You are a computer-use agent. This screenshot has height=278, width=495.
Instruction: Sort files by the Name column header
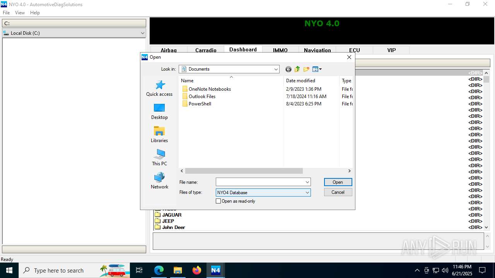coord(231,81)
